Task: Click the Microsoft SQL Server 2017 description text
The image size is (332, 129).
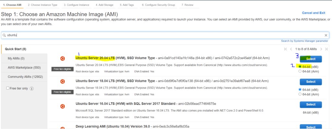Action: [170, 111]
